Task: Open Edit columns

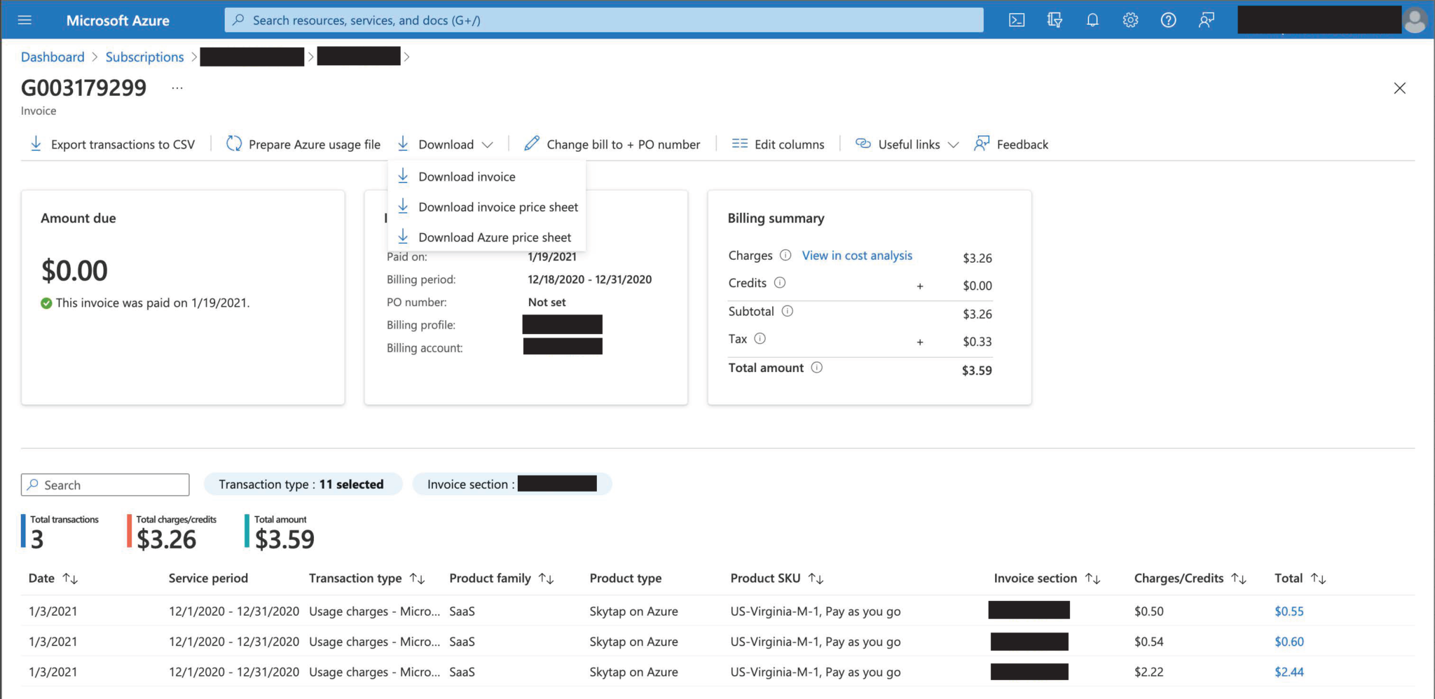Action: (x=778, y=144)
